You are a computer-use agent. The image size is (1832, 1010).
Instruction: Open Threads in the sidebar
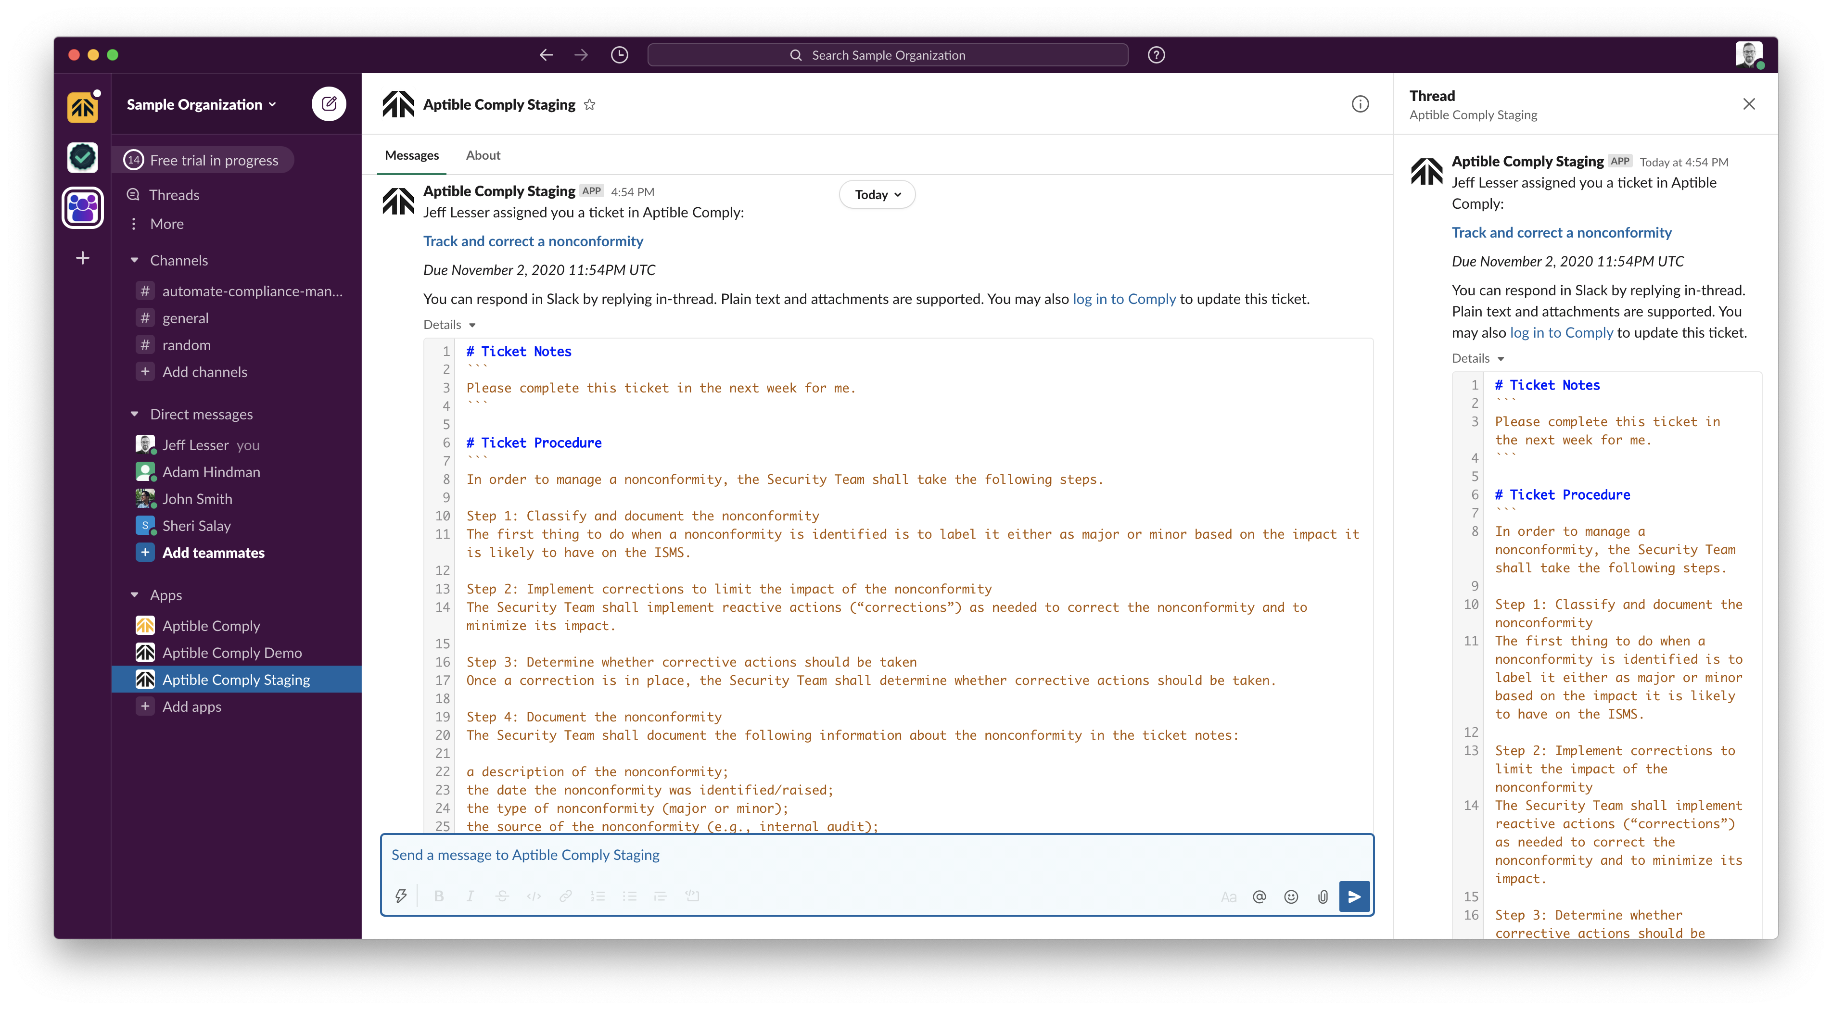(174, 195)
